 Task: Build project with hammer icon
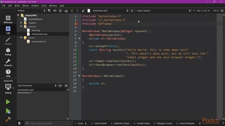point(8,119)
